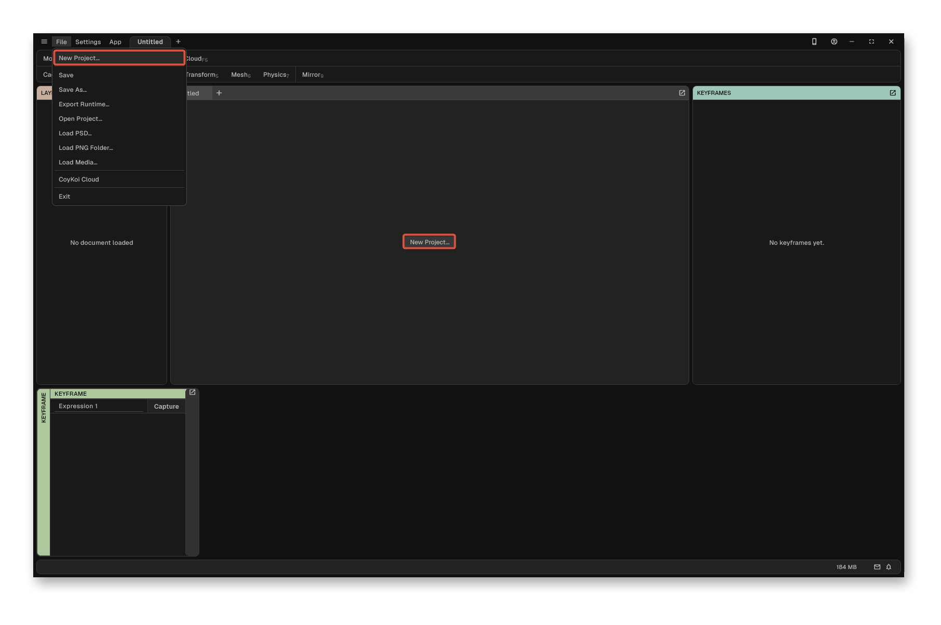Add a new document tab in canvas panel
Screen dimensions: 941x625
219,93
